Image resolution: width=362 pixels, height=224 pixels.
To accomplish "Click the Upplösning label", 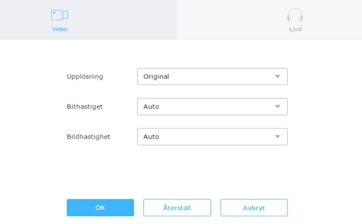I will pyautogui.click(x=85, y=76).
